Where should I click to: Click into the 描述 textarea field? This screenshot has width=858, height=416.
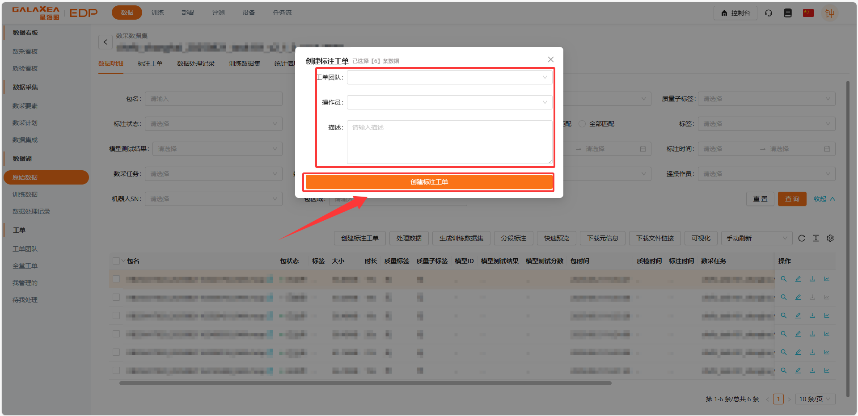[449, 142]
